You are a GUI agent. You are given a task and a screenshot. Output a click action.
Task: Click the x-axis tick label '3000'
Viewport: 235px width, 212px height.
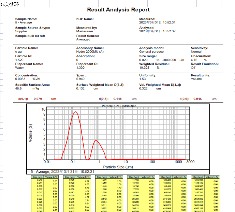(x=190, y=162)
